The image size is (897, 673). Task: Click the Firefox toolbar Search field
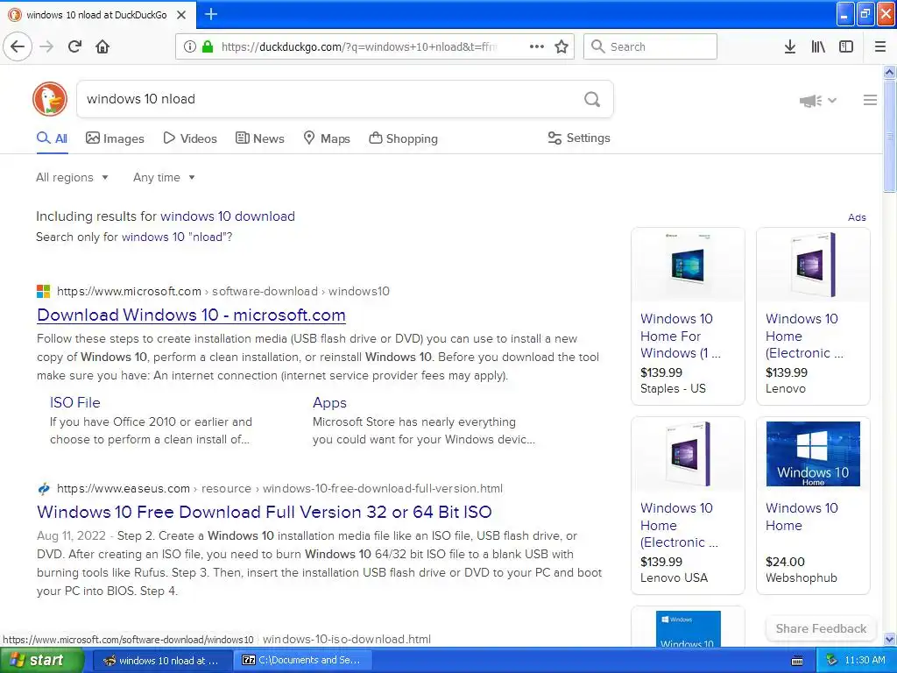click(650, 46)
